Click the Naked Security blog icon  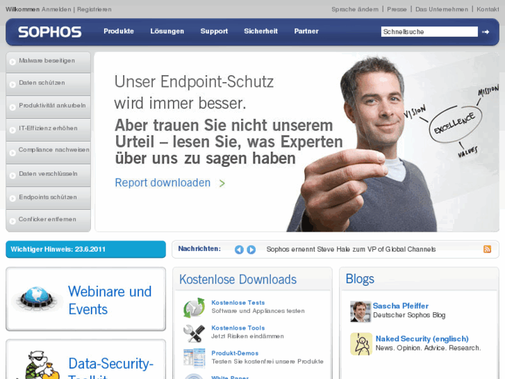(361, 344)
